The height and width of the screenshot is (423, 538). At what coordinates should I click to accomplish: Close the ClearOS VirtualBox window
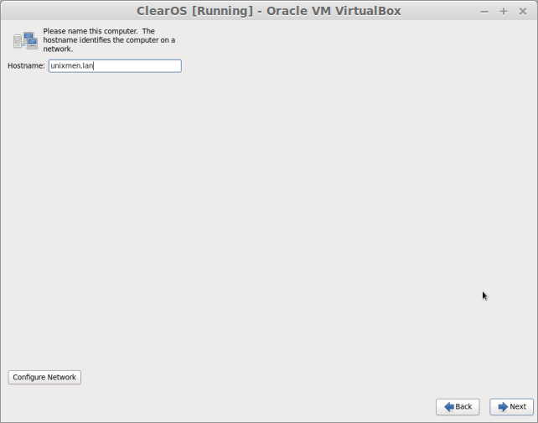coord(523,12)
